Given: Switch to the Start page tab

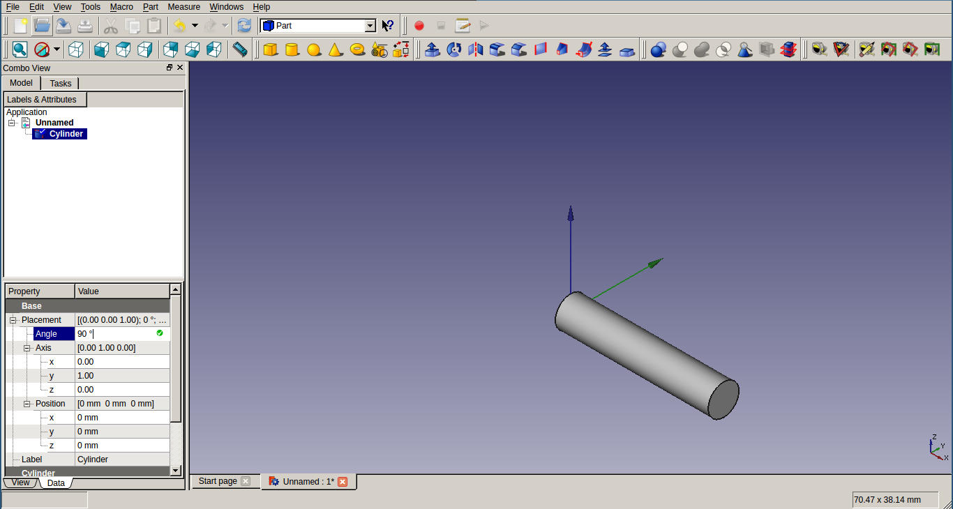Looking at the screenshot, I should (225, 481).
